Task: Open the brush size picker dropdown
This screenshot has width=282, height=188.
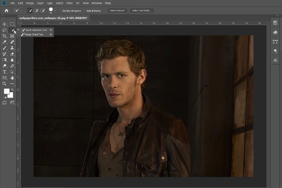Action: coord(55,11)
